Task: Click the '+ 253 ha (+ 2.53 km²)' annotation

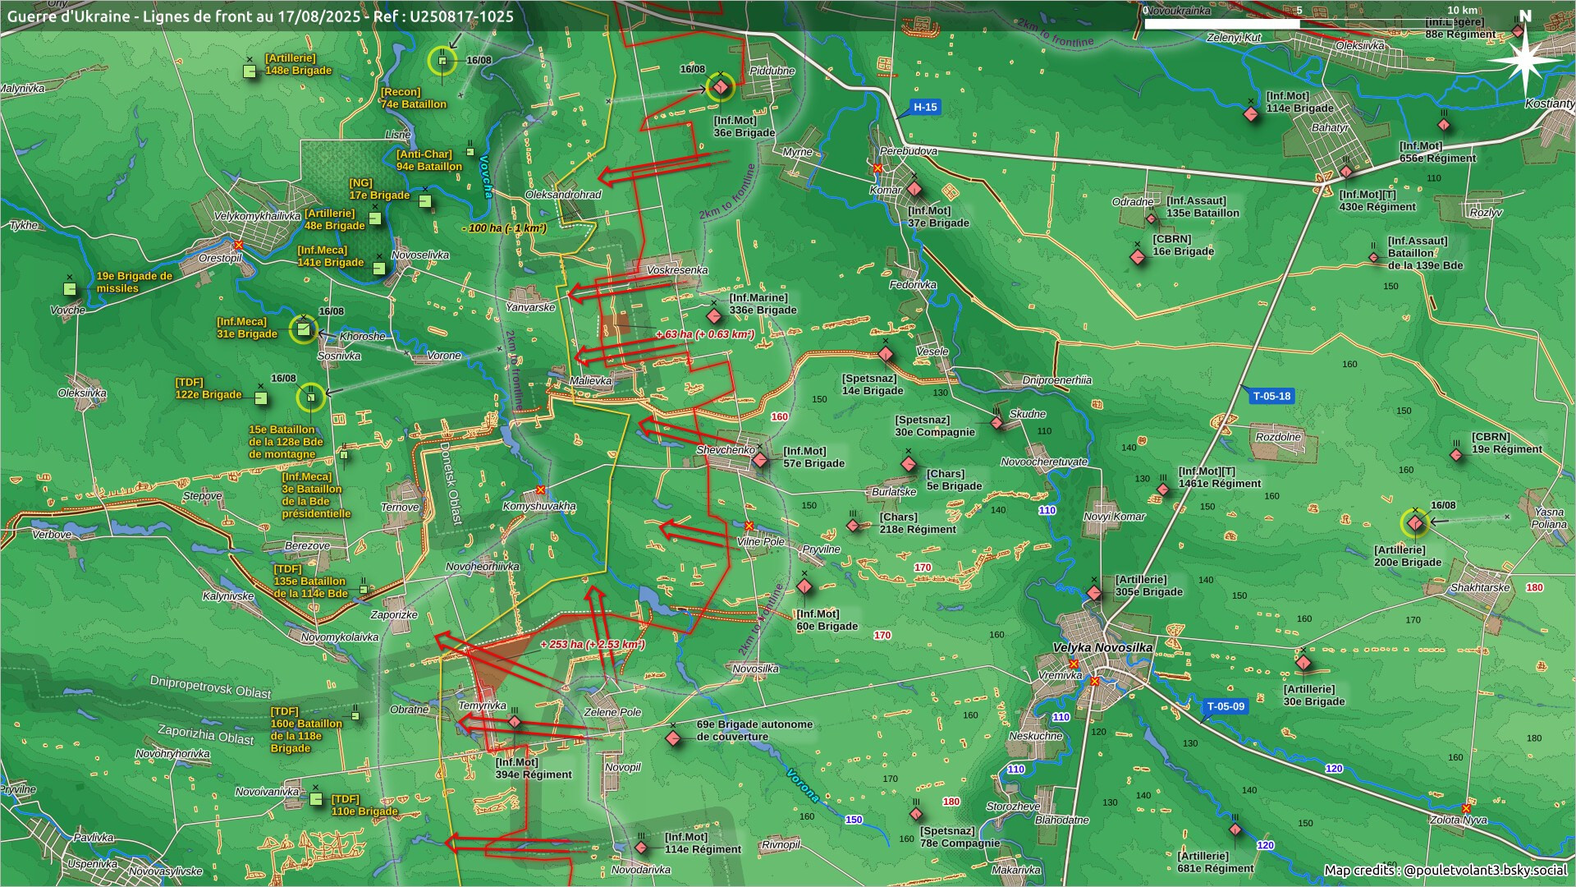Action: [x=593, y=645]
